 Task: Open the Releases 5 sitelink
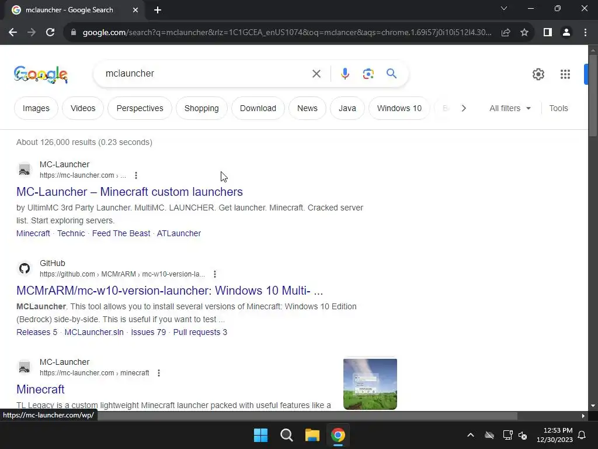[x=37, y=332]
